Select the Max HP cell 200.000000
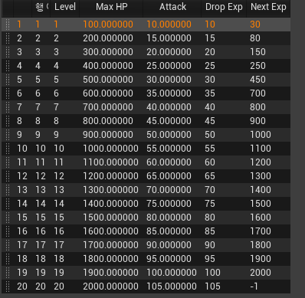The height and width of the screenshot is (298, 305). coord(108,38)
